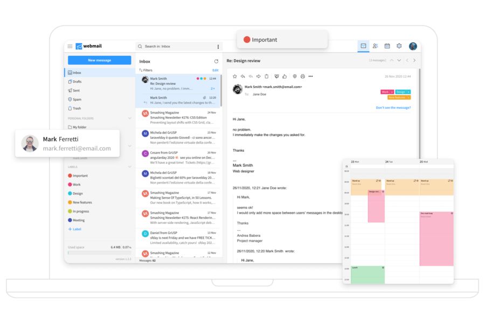This screenshot has height=323, width=485.
Task: Delete the open email with trash icon
Action: click(267, 76)
